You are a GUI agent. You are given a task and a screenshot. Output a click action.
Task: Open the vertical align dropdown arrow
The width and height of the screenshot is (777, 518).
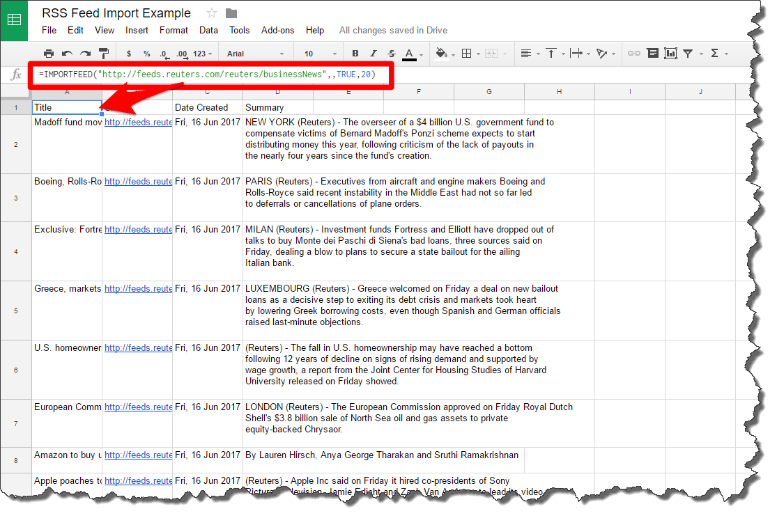pyautogui.click(x=564, y=54)
